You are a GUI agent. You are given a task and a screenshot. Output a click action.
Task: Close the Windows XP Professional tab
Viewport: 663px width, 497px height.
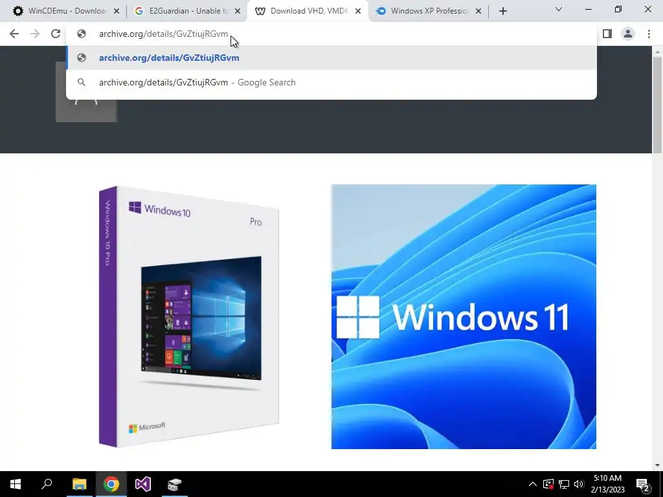[x=478, y=11]
